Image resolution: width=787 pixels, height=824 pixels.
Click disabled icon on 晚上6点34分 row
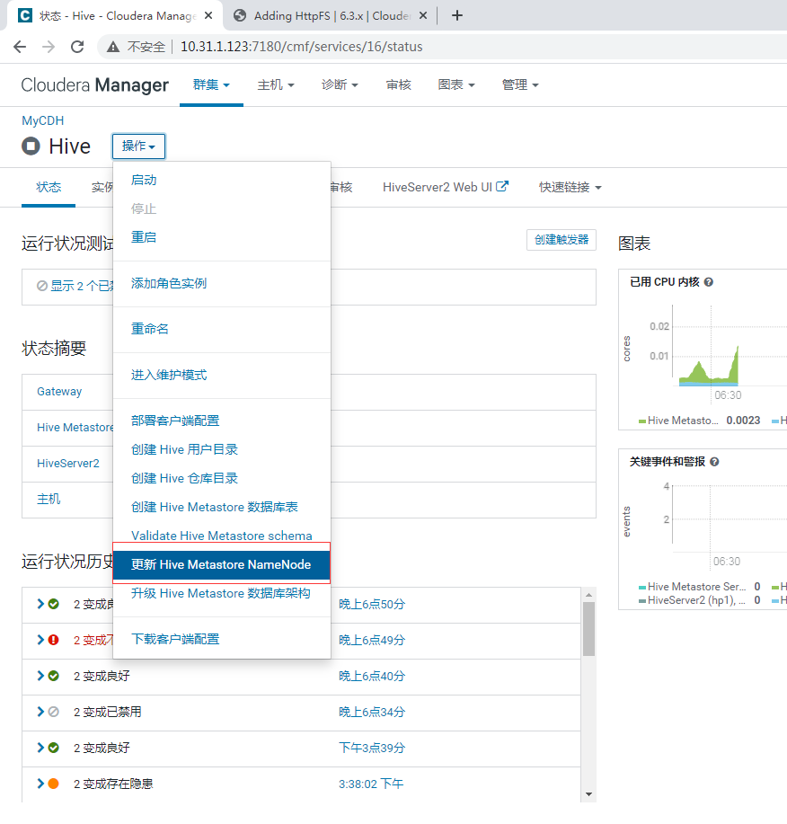pyautogui.click(x=54, y=712)
